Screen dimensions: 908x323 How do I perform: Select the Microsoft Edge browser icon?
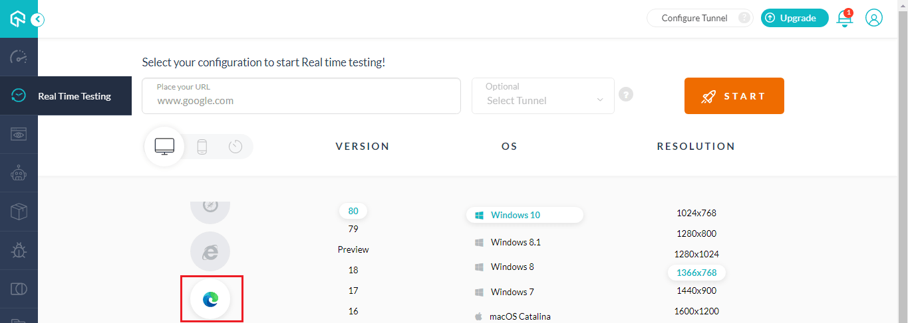coord(210,299)
